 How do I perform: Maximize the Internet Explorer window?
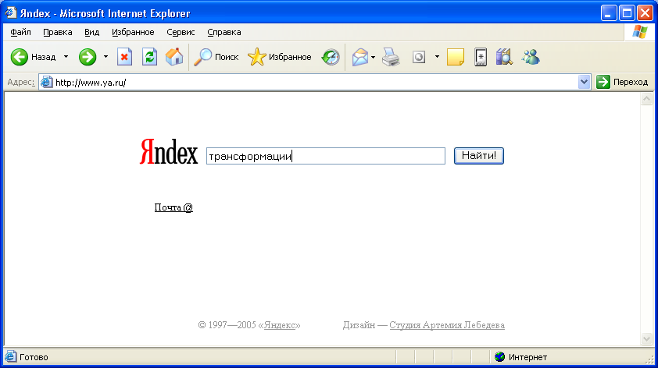[x=627, y=13]
